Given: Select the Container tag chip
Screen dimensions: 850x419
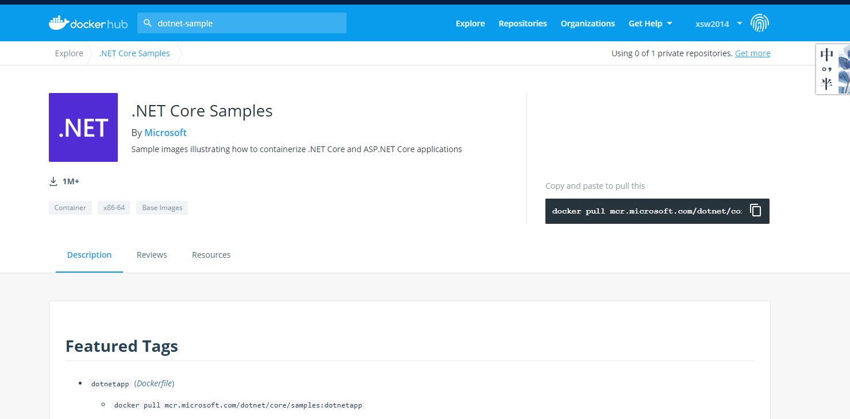Looking at the screenshot, I should [70, 208].
